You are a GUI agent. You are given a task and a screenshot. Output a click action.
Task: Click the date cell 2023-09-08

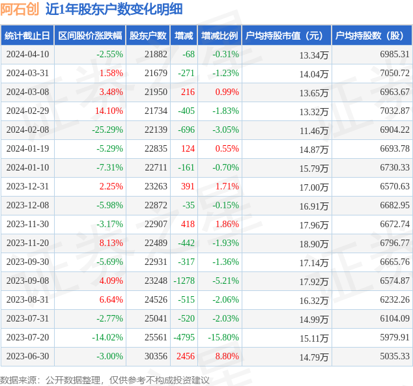[x=27, y=281]
